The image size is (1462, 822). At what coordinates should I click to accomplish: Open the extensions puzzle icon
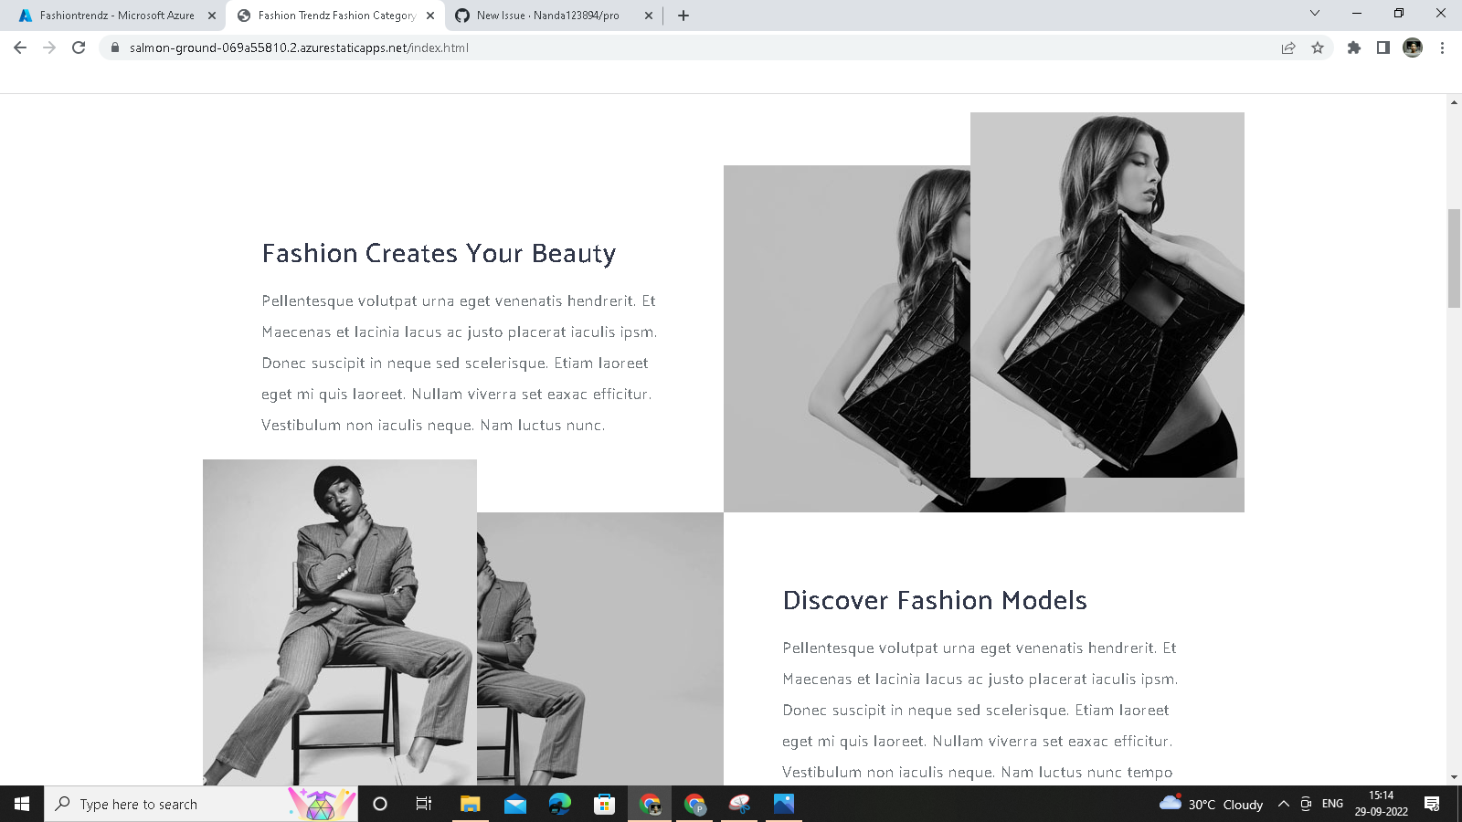pos(1354,47)
